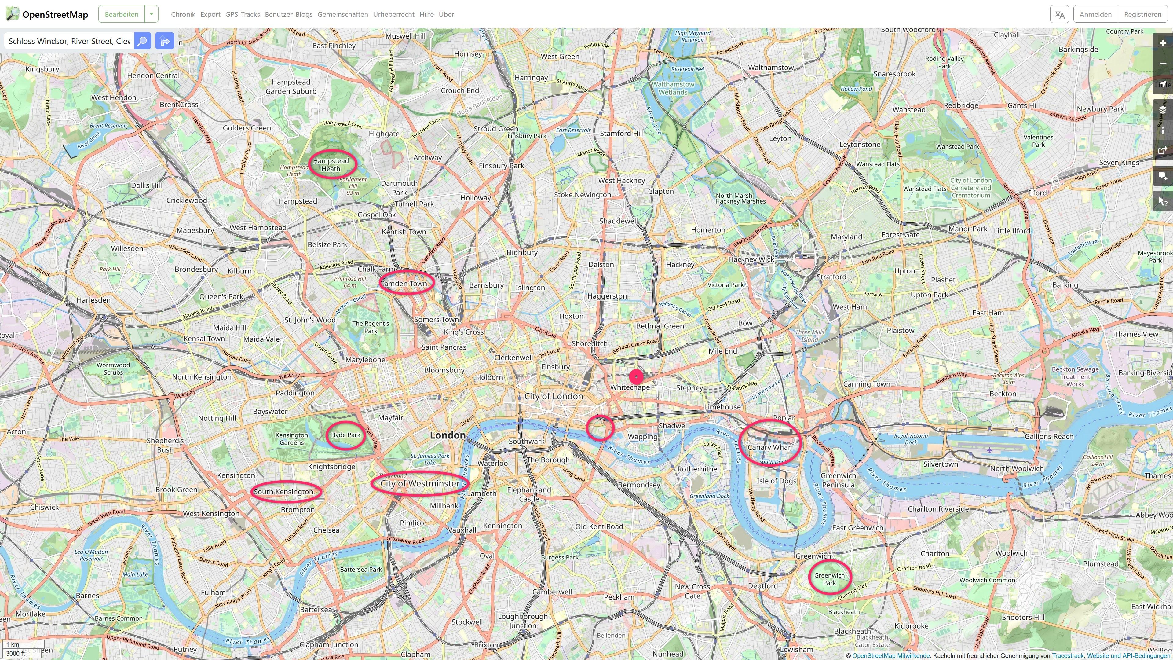Open the map layers panel

(1163, 110)
